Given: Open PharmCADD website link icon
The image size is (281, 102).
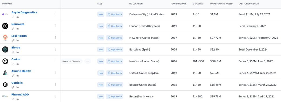Looking at the screenshot, I should 13,99.
